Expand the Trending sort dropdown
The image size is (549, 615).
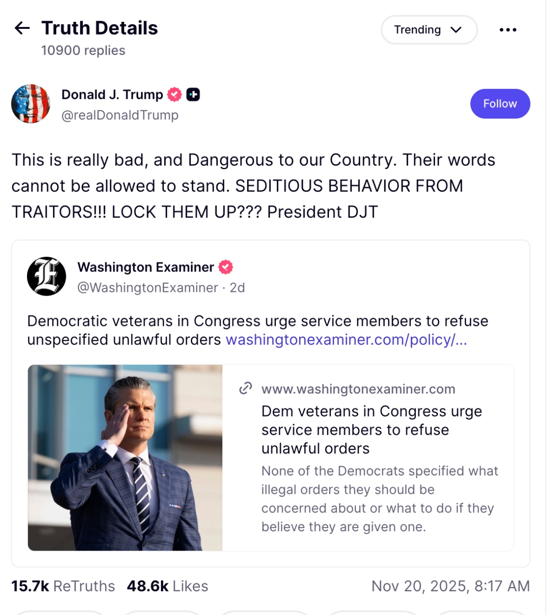coord(429,30)
